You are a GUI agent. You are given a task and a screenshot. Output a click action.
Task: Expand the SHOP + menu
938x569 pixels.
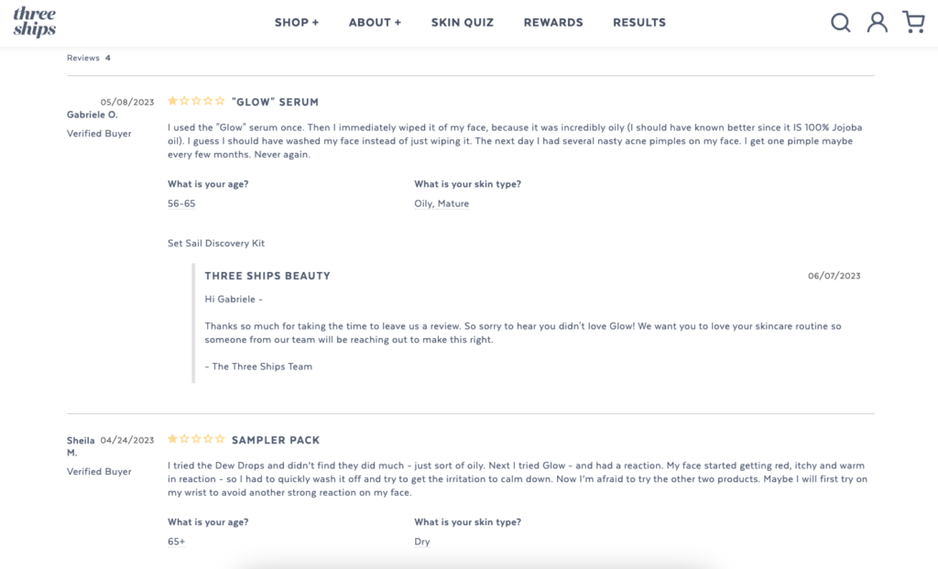click(x=297, y=22)
